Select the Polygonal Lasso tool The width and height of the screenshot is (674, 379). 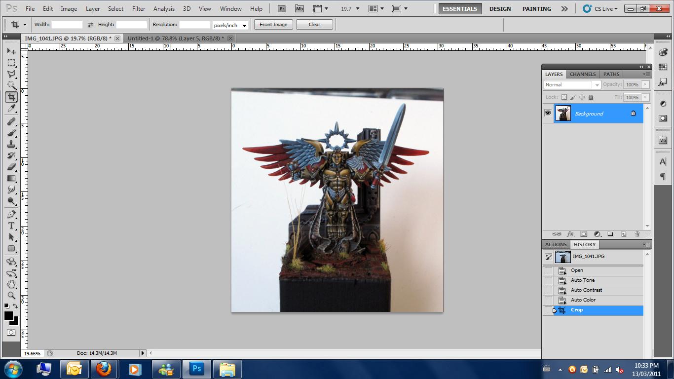[11, 74]
